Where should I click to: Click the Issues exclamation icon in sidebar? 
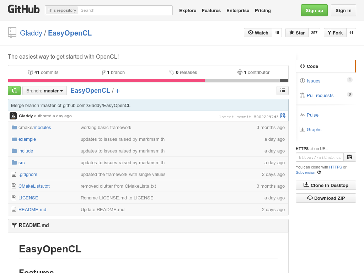pos(302,81)
